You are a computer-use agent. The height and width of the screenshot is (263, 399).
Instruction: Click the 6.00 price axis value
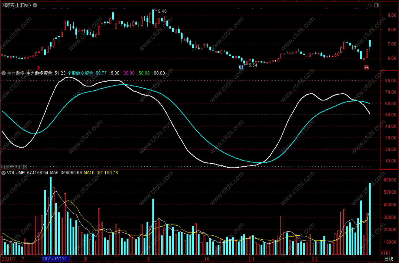click(392, 58)
